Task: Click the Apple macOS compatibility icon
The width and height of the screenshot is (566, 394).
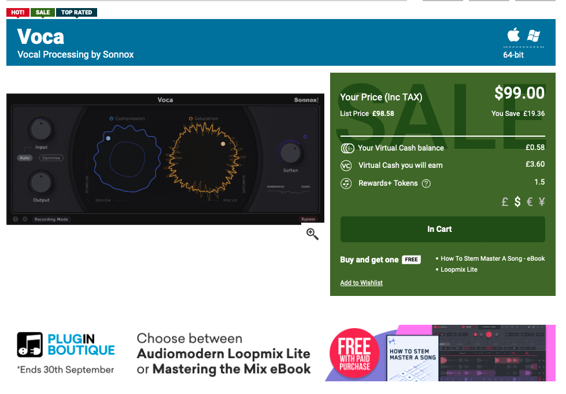Action: 513,35
